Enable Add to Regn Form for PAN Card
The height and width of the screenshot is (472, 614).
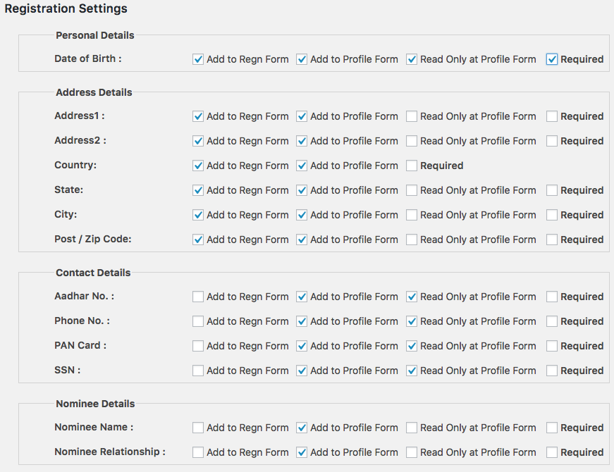coord(198,346)
